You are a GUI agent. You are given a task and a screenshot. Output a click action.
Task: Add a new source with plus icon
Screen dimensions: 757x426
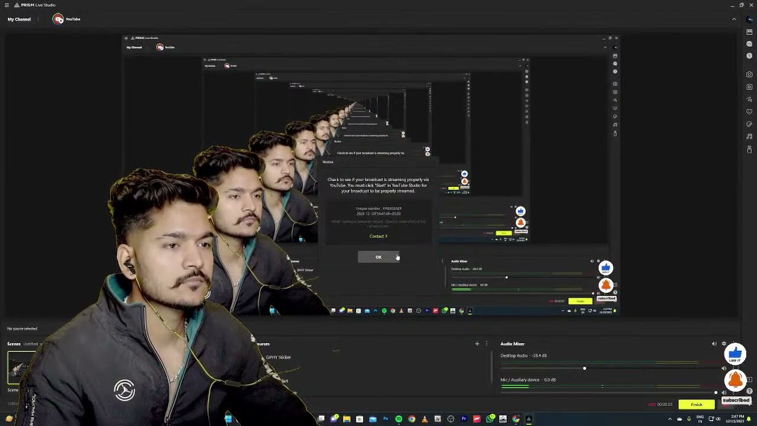coord(477,344)
